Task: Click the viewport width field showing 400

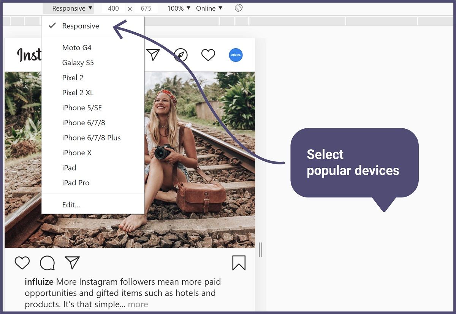Action: [113, 8]
